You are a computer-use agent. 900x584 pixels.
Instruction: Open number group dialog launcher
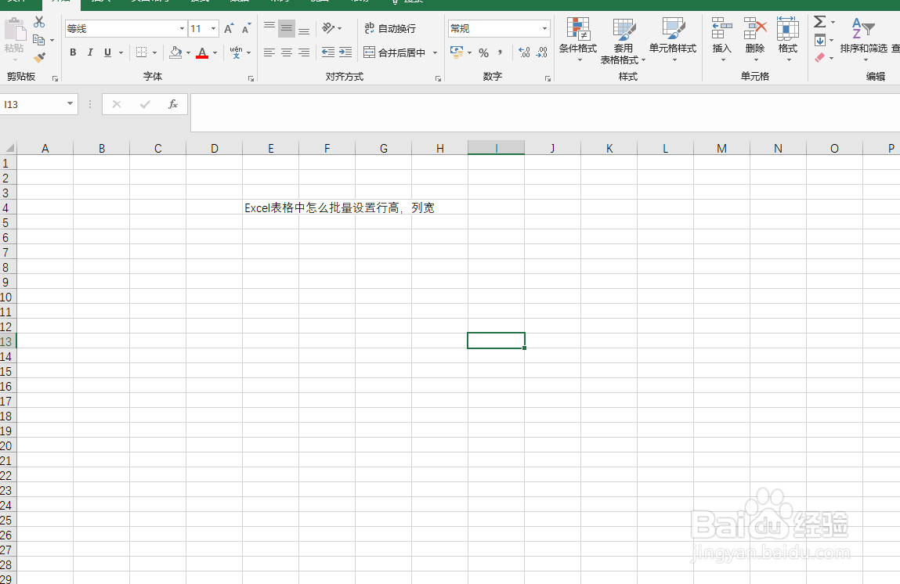[547, 78]
